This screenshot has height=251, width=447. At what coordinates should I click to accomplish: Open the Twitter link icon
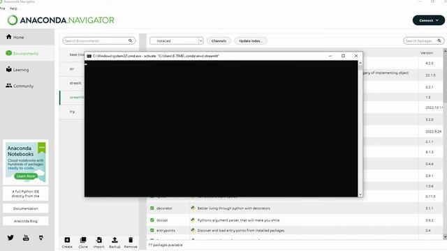tap(10, 237)
